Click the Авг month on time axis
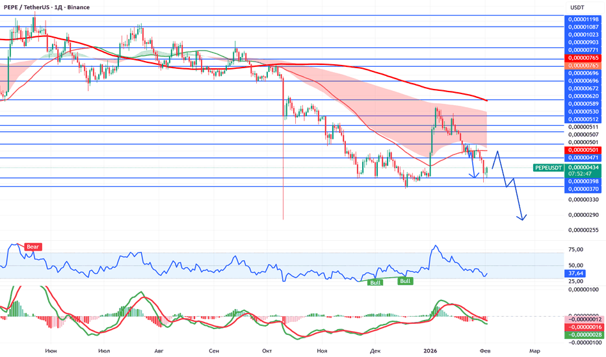 point(159,351)
